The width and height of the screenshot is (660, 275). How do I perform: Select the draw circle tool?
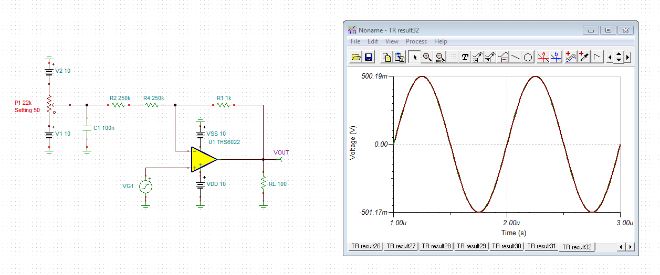[x=528, y=57]
